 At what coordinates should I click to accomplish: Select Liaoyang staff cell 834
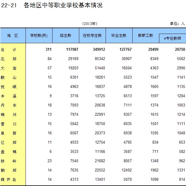[155, 142]
